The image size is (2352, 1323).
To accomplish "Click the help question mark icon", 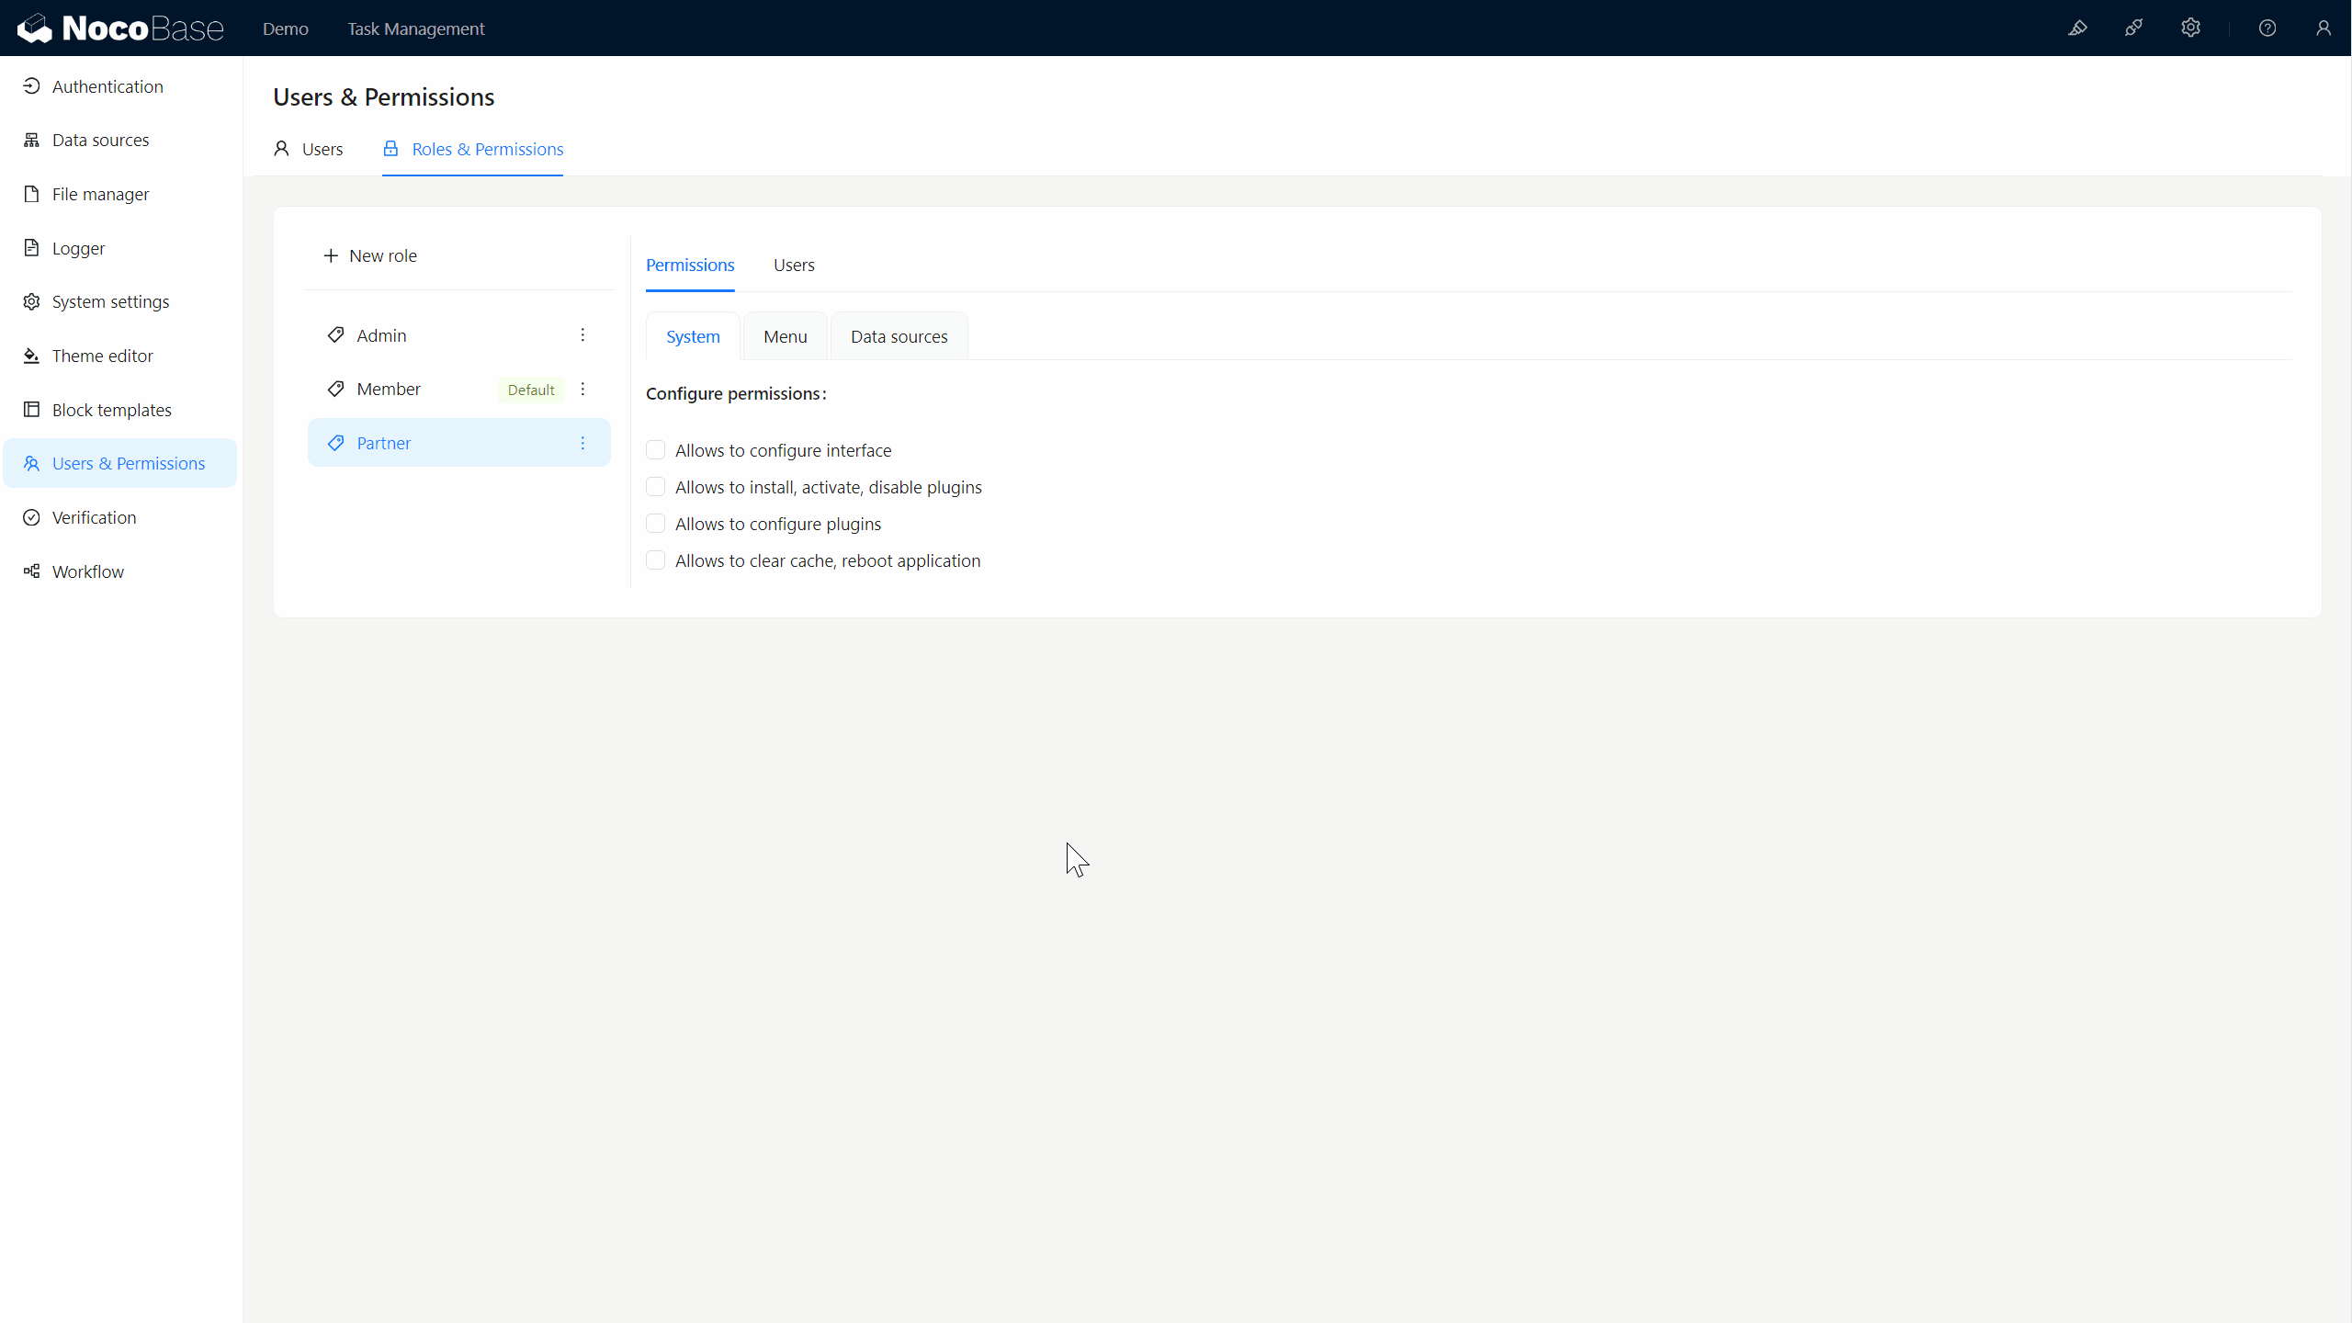I will pyautogui.click(x=2267, y=28).
